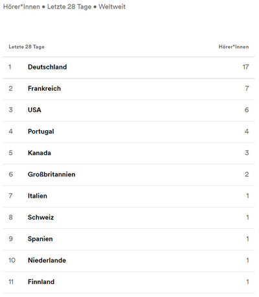
Task: Open the Schweiz country entry
Action: (x=41, y=217)
